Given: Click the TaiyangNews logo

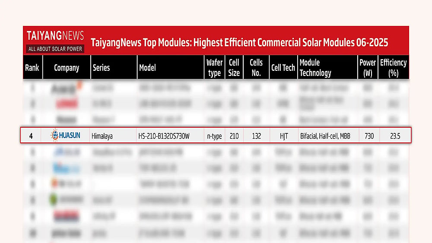Looking at the screenshot, I should [x=55, y=41].
